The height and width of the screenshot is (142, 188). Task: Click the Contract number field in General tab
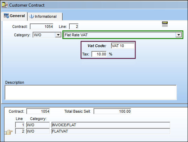coord(41,27)
